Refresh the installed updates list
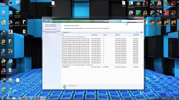The height and width of the screenshot is (100, 179). point(119,21)
